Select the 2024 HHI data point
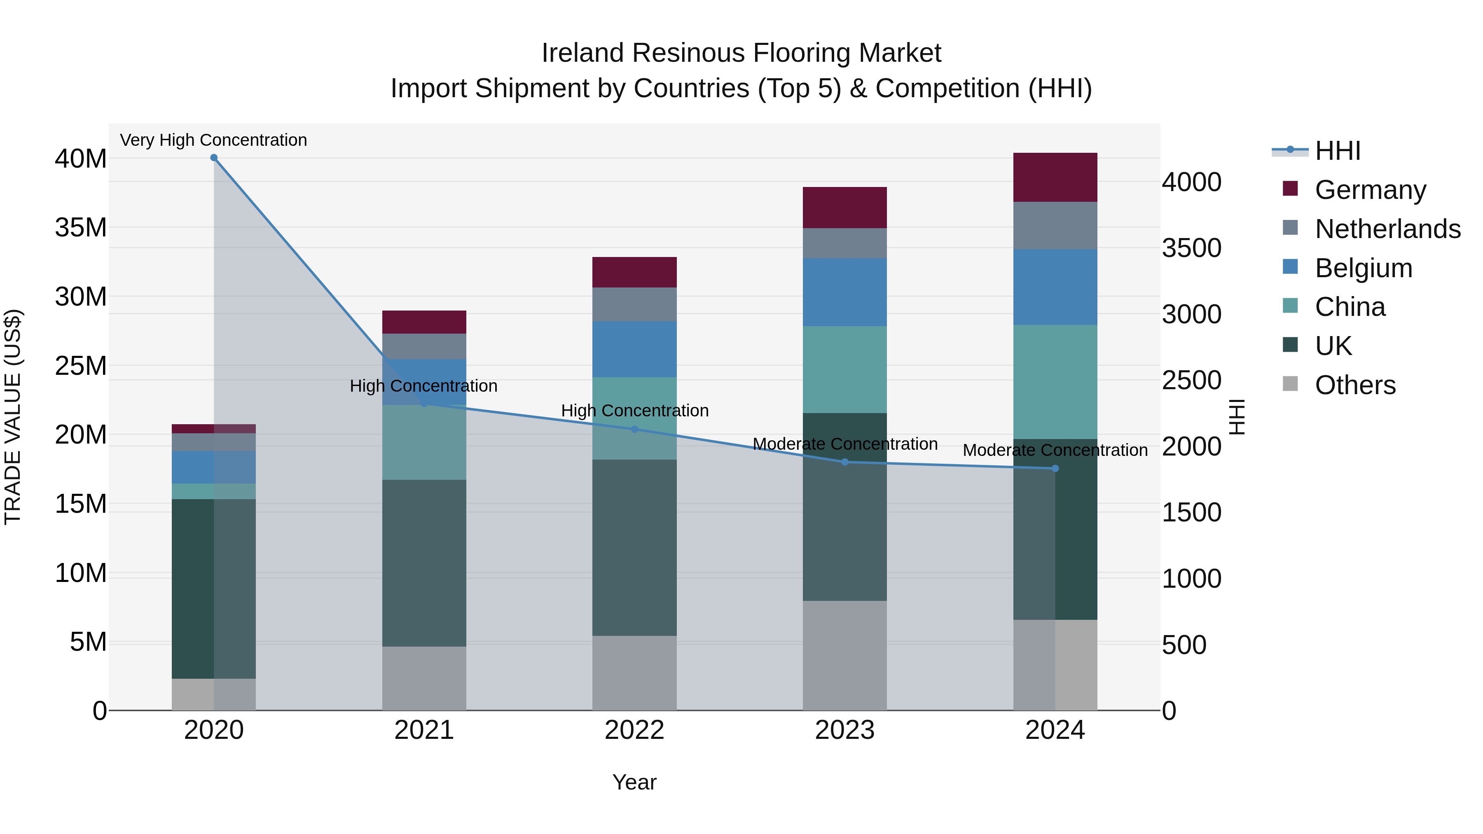 point(1055,469)
